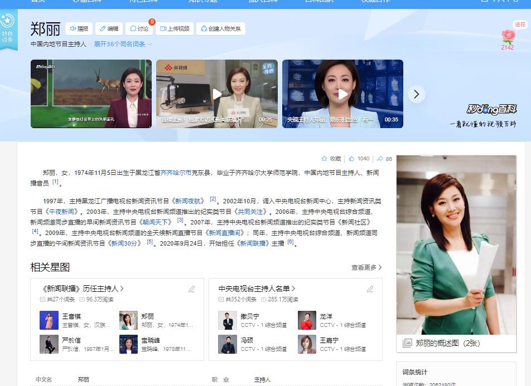The image size is (531, 386).
Task: Click the 播报 audio playback button
Action: click(x=79, y=29)
